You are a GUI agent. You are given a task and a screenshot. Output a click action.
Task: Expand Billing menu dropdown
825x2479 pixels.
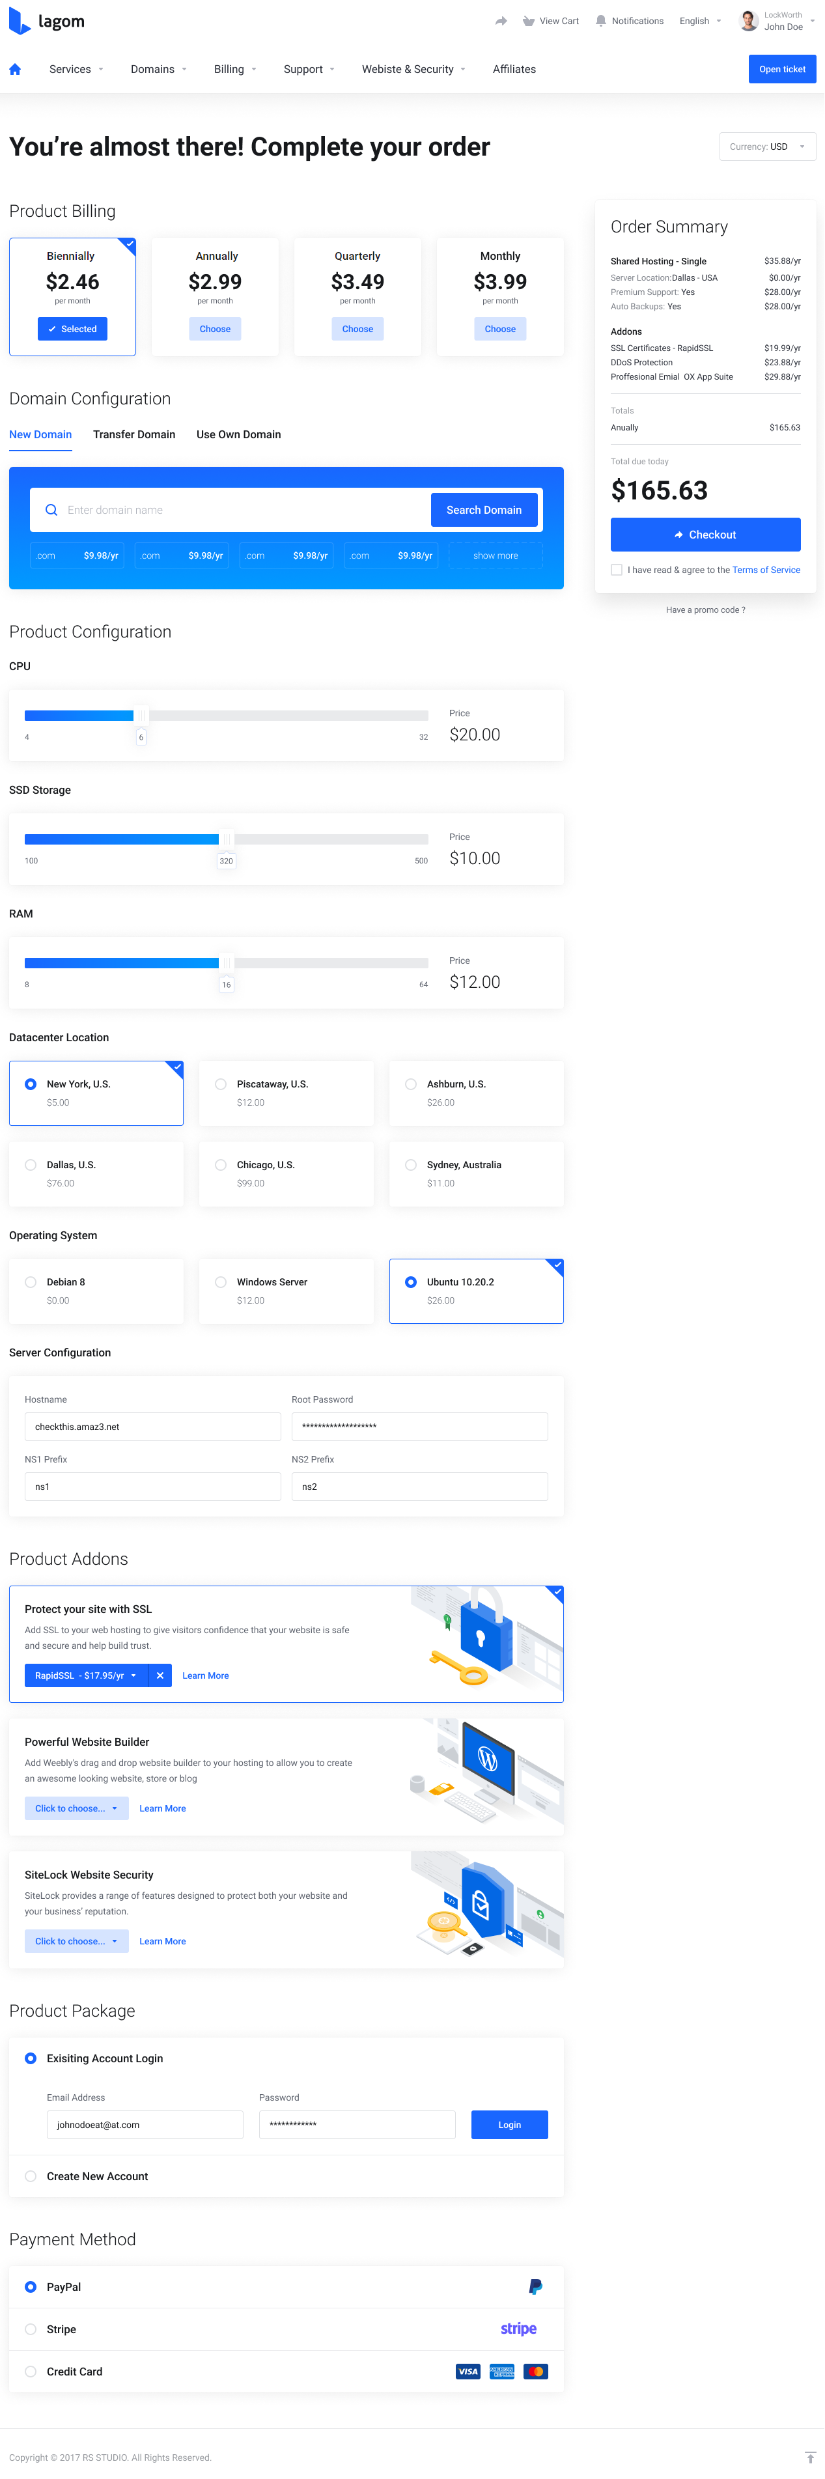(x=235, y=69)
